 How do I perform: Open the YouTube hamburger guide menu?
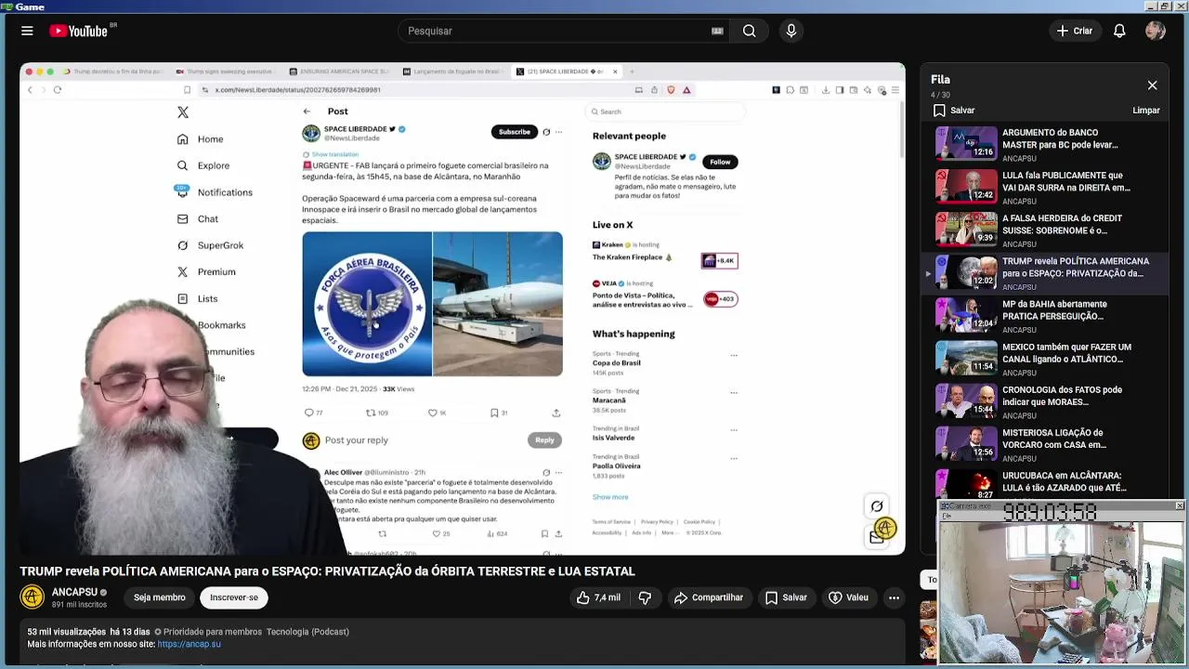point(27,31)
